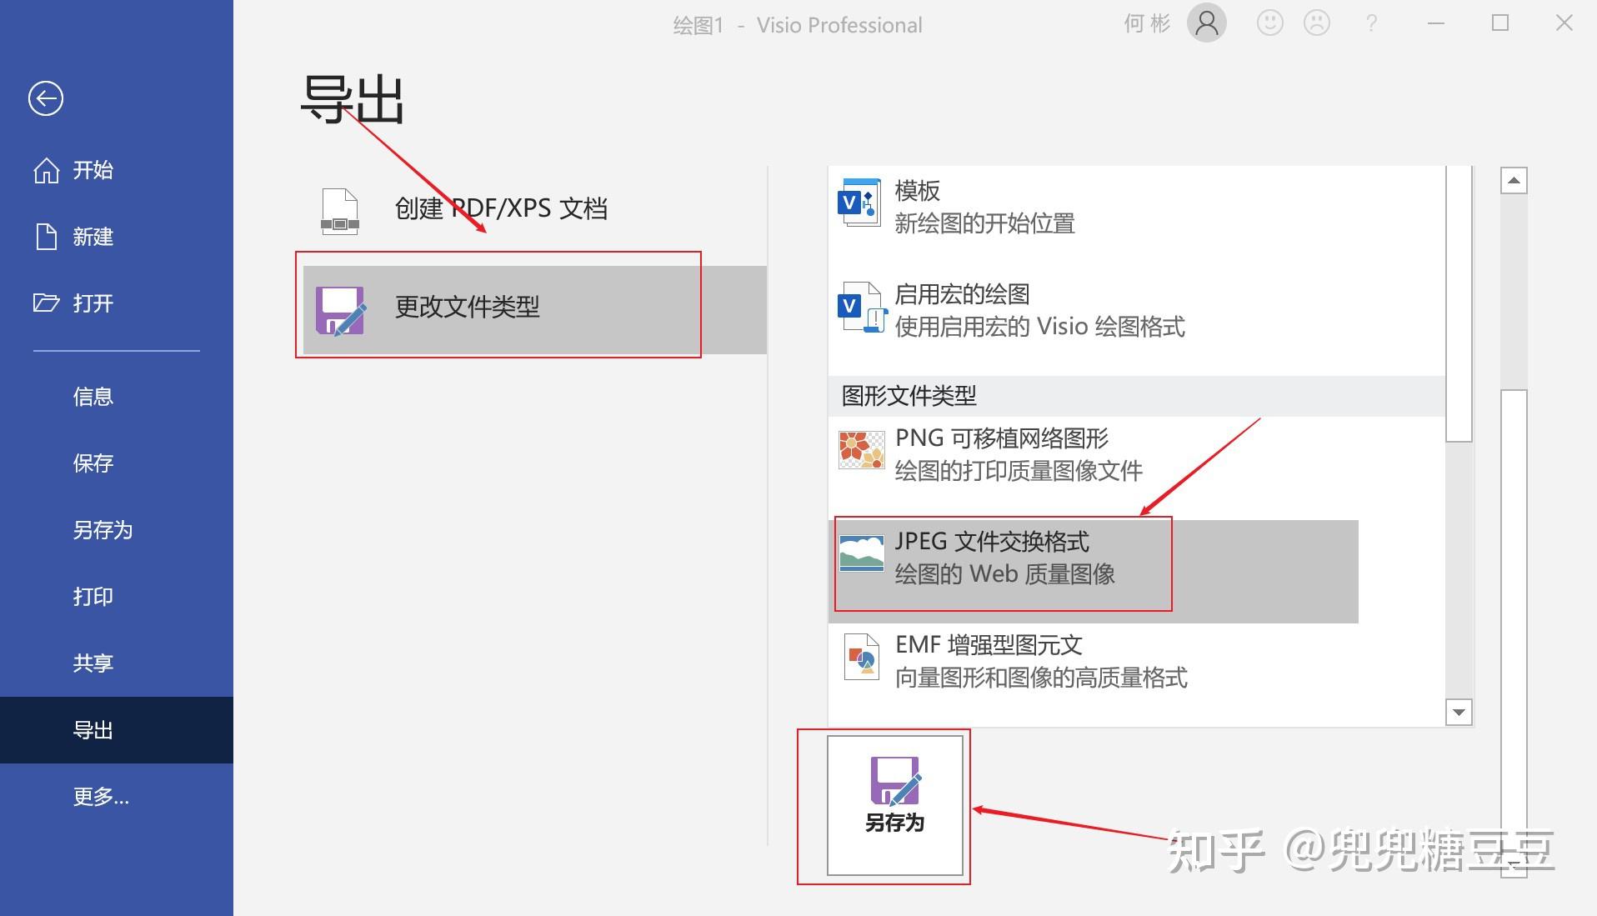Screen dimensions: 1597x916
Task: Click the back arrow circle icon
Action: 46,98
